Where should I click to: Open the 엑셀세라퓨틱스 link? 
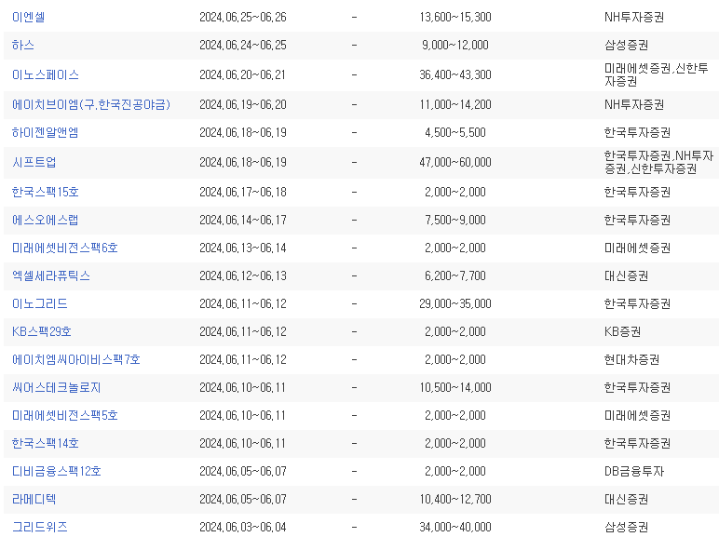(51, 276)
